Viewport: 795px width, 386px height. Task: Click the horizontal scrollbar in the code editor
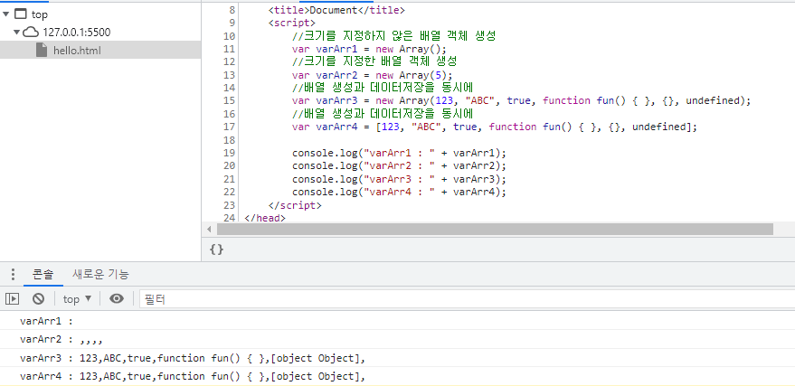point(495,230)
